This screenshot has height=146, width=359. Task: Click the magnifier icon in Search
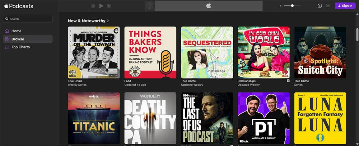click(x=7, y=19)
